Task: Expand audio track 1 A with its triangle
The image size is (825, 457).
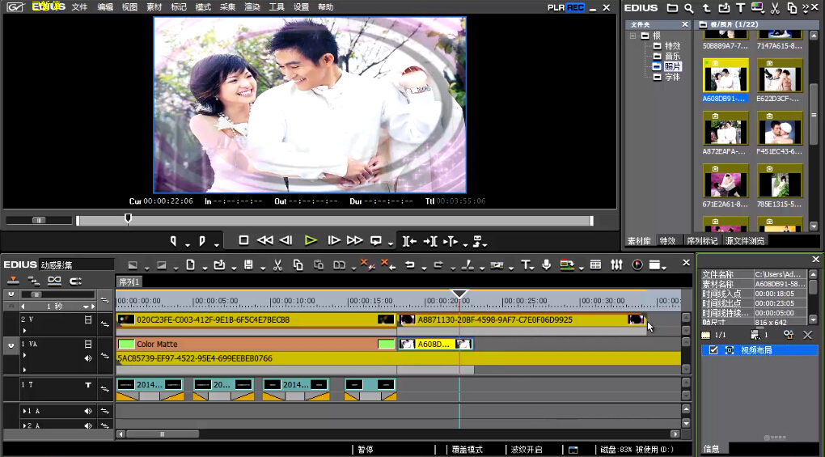Action: (24, 411)
